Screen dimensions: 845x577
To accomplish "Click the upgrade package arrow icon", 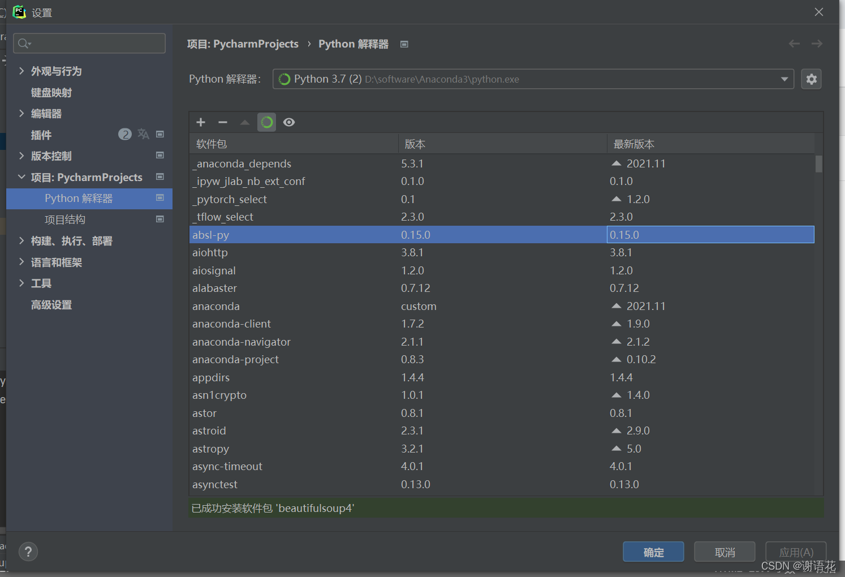I will pos(245,122).
